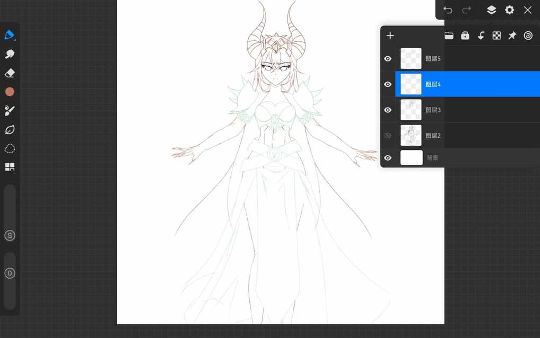Open the brush library icon

click(x=10, y=111)
